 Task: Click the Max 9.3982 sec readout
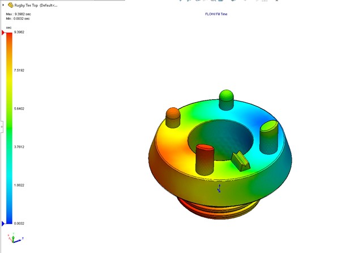point(18,14)
